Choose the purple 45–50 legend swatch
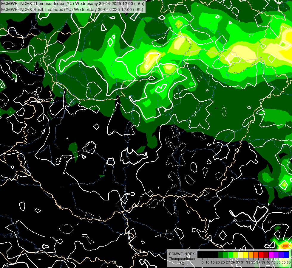The height and width of the screenshot is (268, 292). tap(276, 255)
